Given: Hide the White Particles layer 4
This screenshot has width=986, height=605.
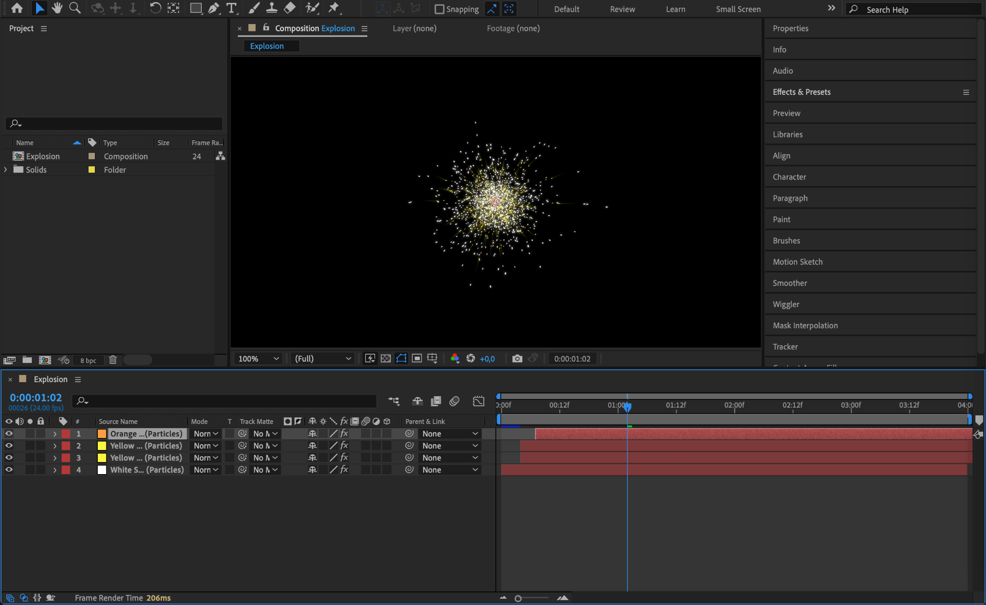Looking at the screenshot, I should click(x=9, y=470).
